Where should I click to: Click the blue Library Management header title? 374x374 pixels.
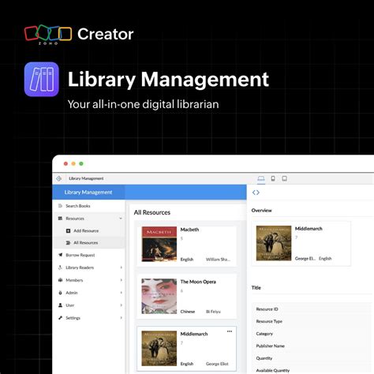88,193
